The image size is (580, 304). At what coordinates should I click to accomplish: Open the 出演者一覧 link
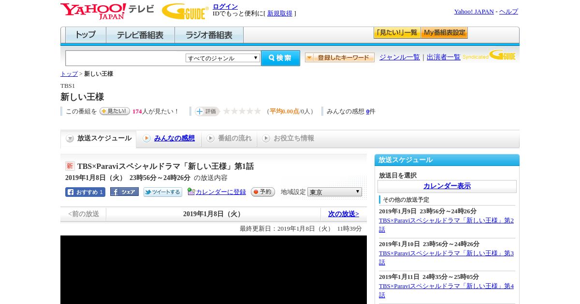pos(443,57)
